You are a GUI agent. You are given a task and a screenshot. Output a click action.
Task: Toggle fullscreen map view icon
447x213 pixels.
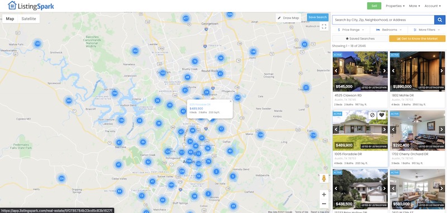coord(324,26)
